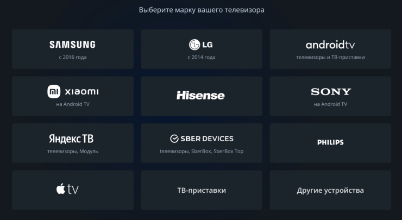The image size is (402, 220).
Task: Choose the Android TV logo
Action: [330, 45]
